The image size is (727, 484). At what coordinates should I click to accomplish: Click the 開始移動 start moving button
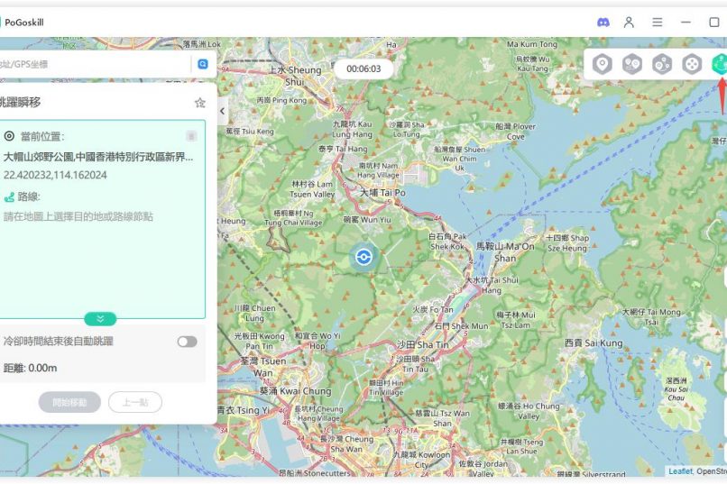click(x=69, y=402)
